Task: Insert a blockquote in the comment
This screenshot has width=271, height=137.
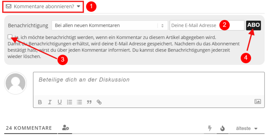Action: 89,102
